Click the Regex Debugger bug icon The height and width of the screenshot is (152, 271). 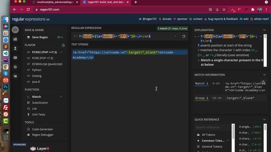[28, 135]
